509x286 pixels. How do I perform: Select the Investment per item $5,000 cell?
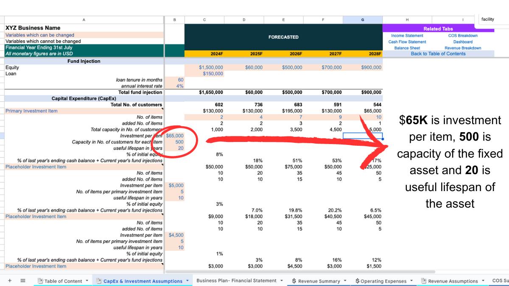click(x=174, y=185)
